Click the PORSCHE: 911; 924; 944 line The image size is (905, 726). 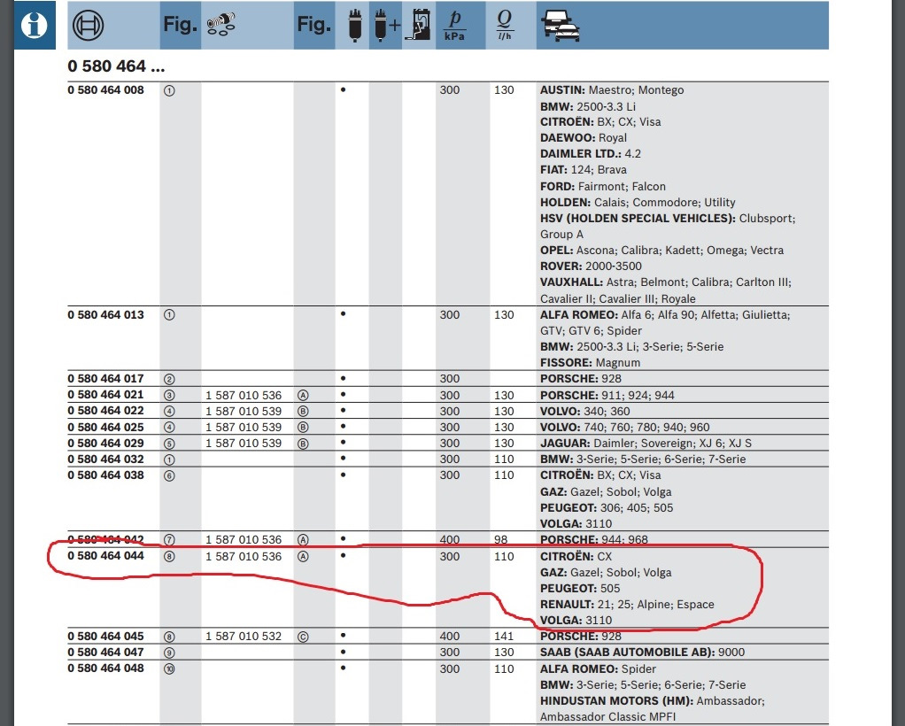point(607,396)
